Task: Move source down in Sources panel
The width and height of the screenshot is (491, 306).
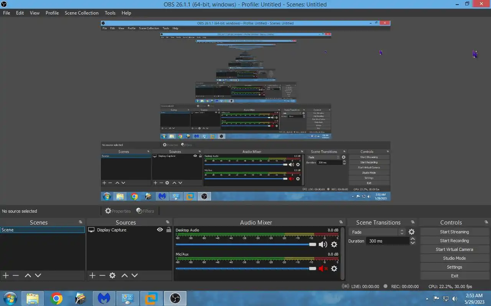Action: point(135,275)
